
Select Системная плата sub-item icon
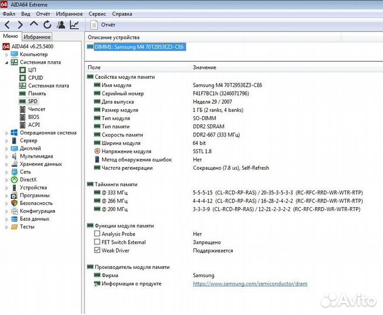point(23,86)
